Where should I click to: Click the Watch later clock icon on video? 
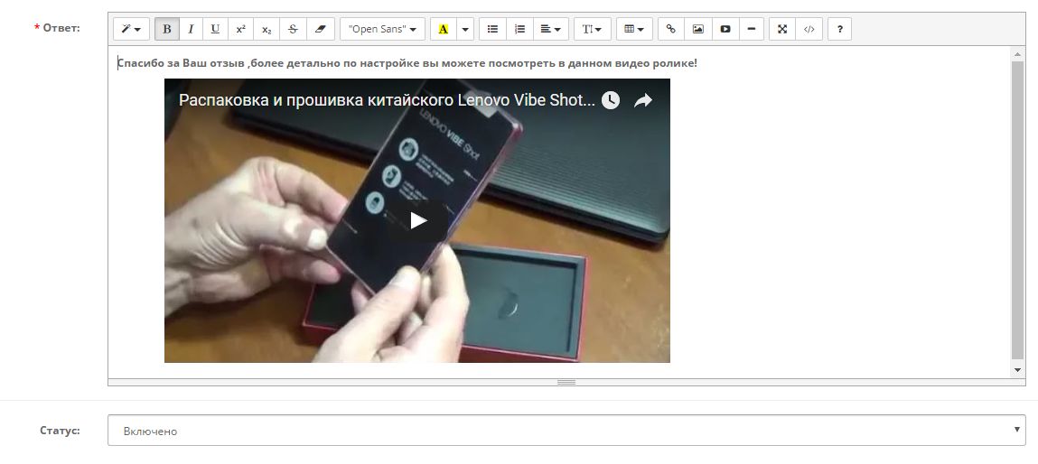pos(611,100)
